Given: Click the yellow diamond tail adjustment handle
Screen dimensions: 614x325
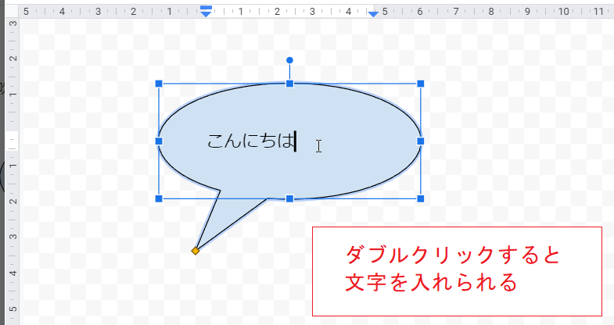Looking at the screenshot, I should click(196, 251).
